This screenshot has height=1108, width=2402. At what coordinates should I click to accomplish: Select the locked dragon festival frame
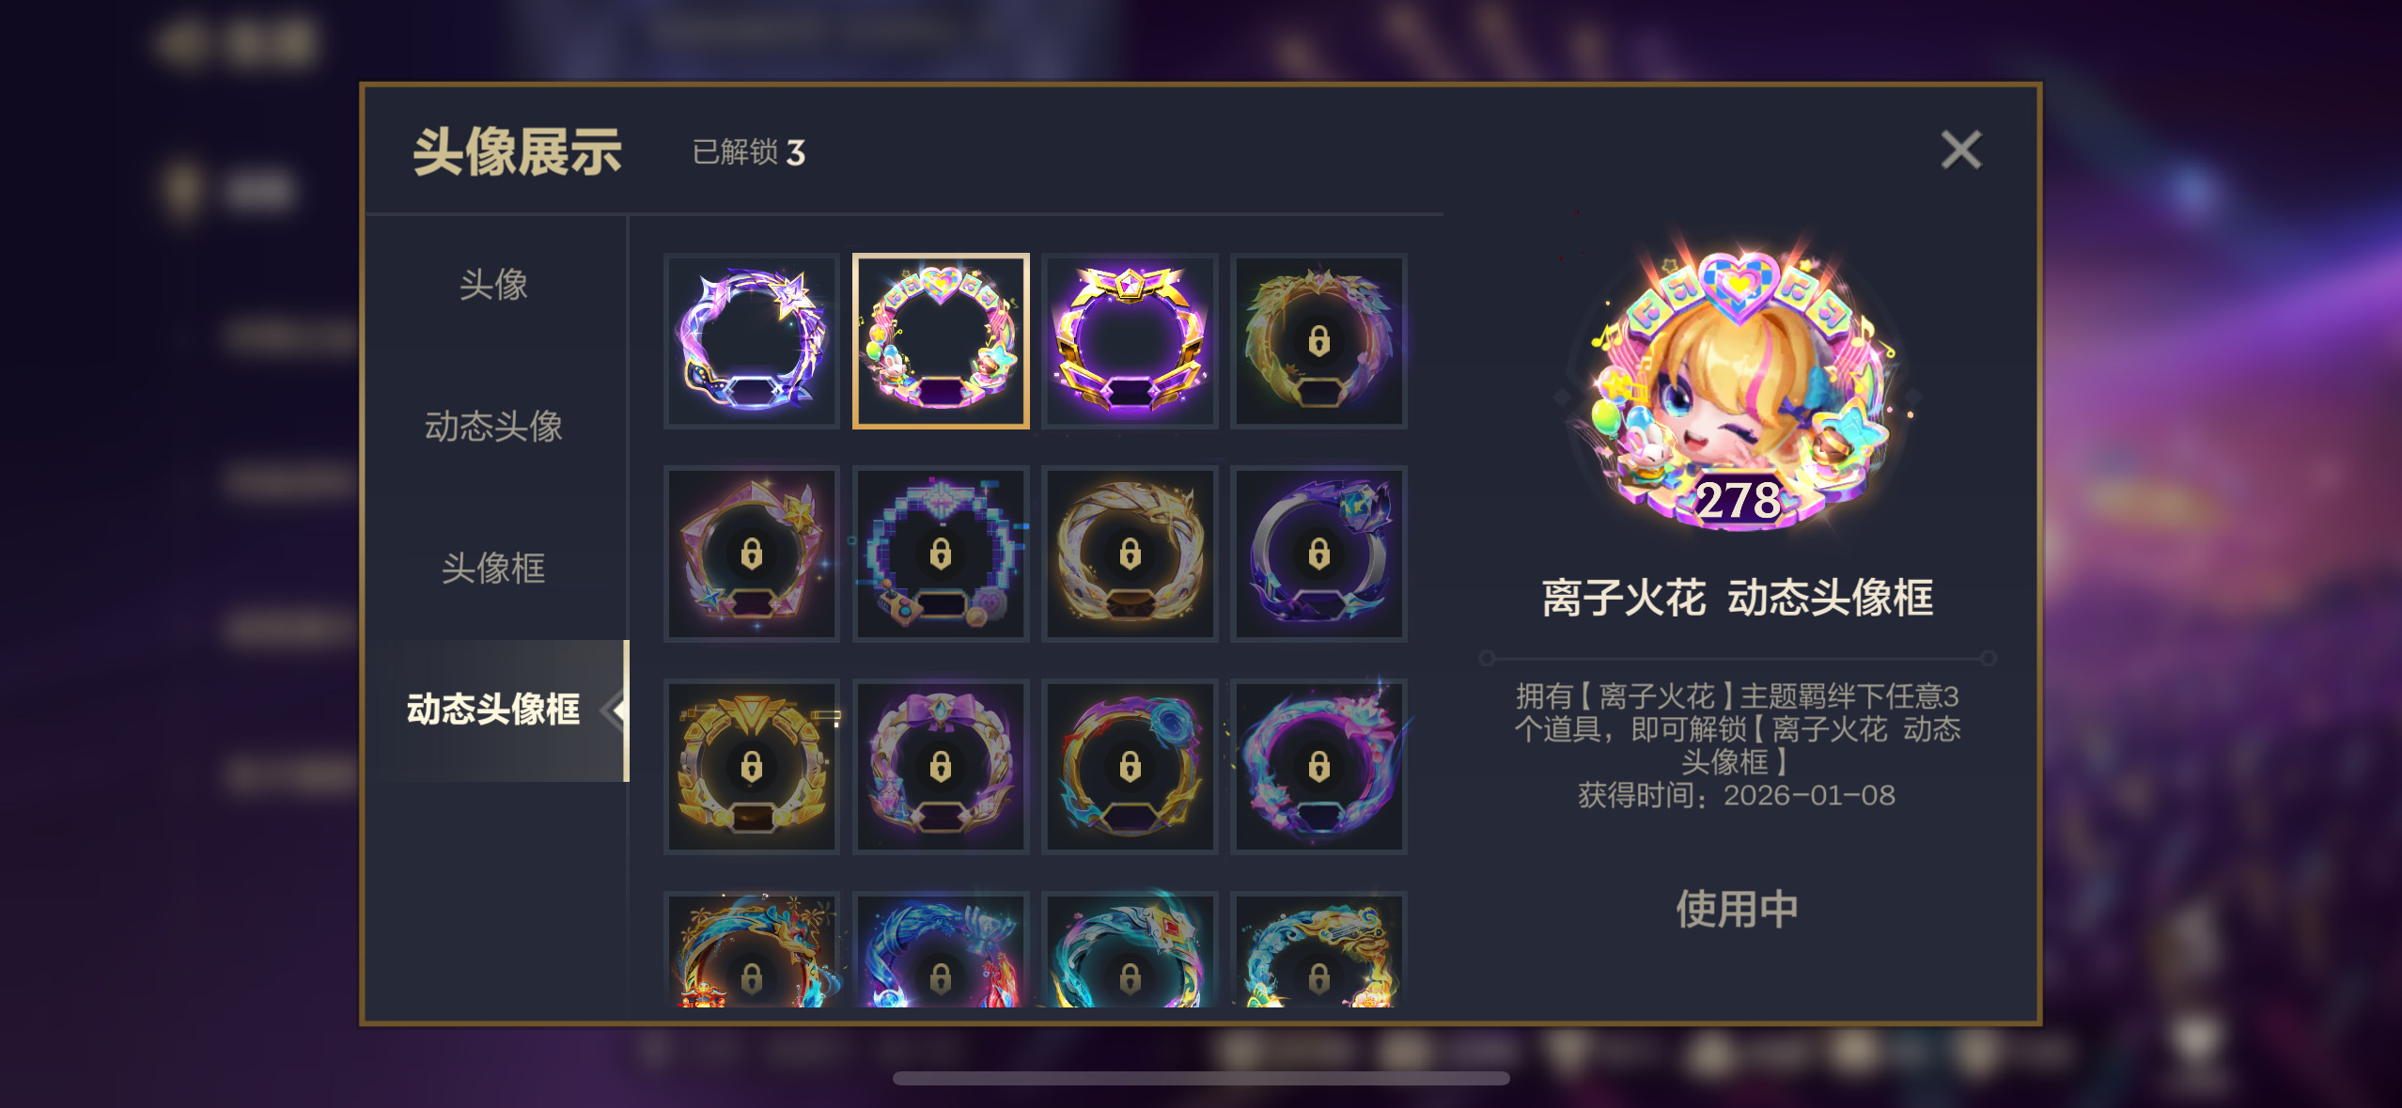[751, 950]
